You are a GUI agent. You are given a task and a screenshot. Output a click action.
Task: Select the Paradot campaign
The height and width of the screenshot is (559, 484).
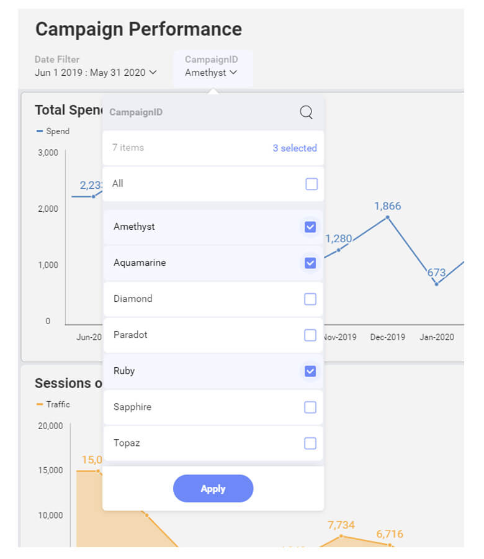(310, 335)
